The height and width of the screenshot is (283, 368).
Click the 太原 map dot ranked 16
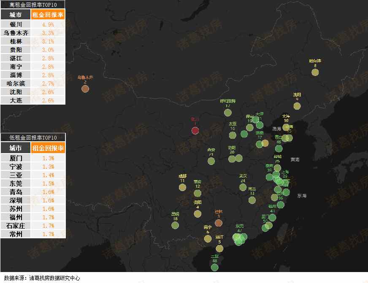(x=233, y=135)
